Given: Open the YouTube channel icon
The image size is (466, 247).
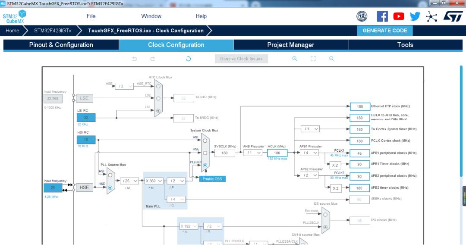Looking at the screenshot, I should pos(399,16).
